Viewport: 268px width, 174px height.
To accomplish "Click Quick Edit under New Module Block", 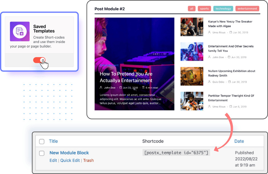I will 70,160.
